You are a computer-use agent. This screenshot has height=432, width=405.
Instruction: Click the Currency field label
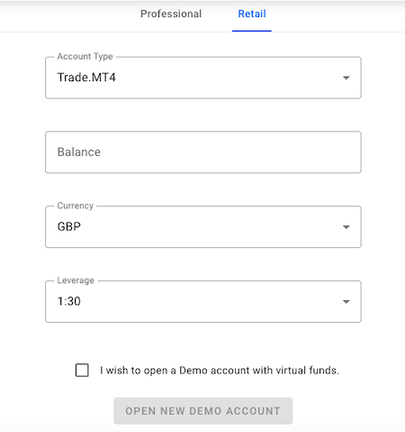(x=76, y=206)
